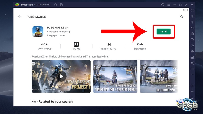Open the Thánh Giáp Poseidon screenshot
This screenshot has height=114, width=203.
[115, 76]
